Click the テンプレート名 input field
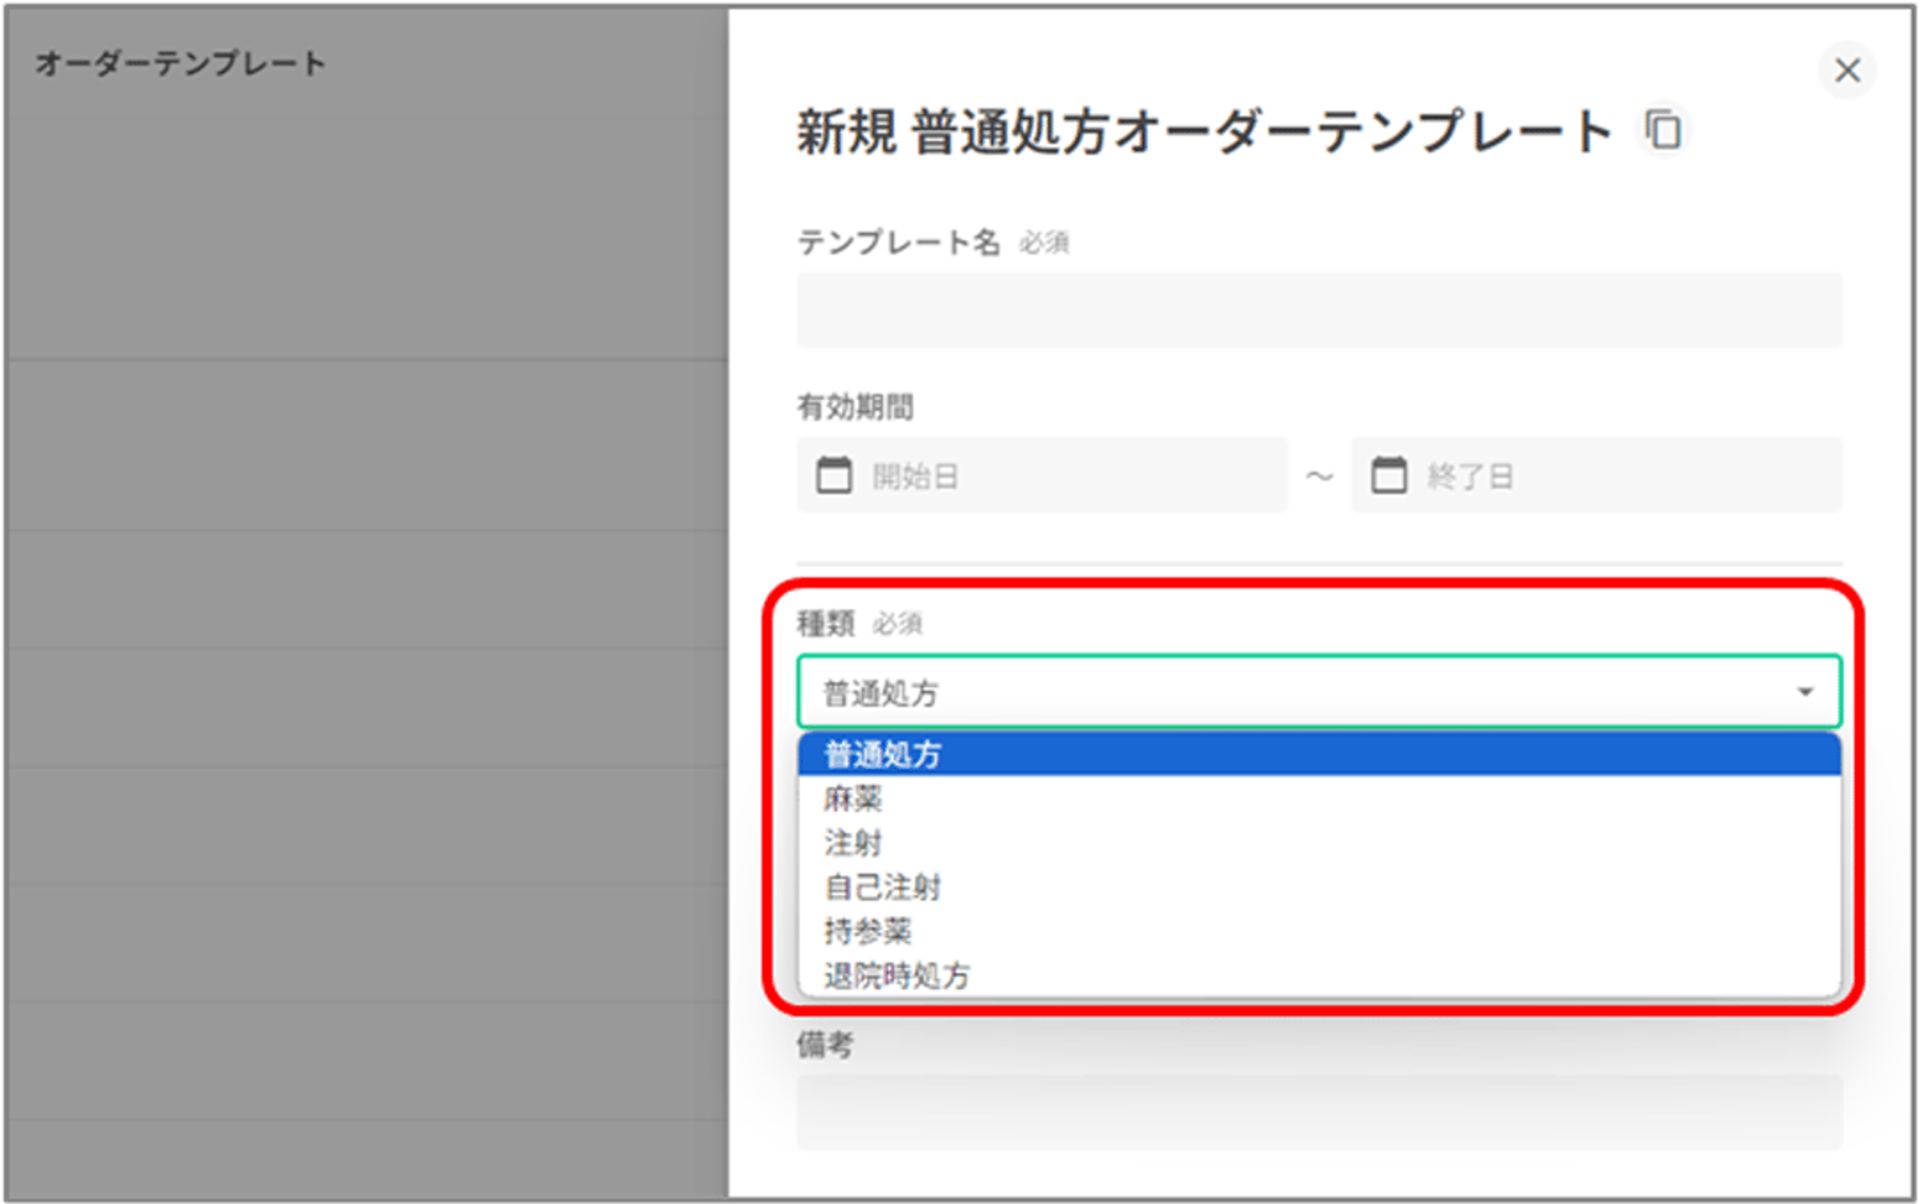 point(1319,311)
